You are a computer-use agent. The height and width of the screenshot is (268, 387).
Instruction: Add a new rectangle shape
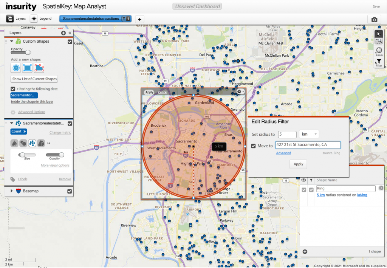pos(27,68)
